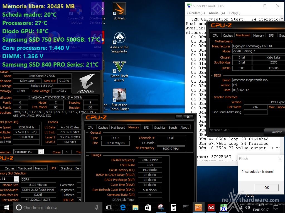Image resolution: width=285 pixels, height=213 pixels.
Task: Click the DRAM Frequency value 1600.1 MHz
Action: pos(150,160)
